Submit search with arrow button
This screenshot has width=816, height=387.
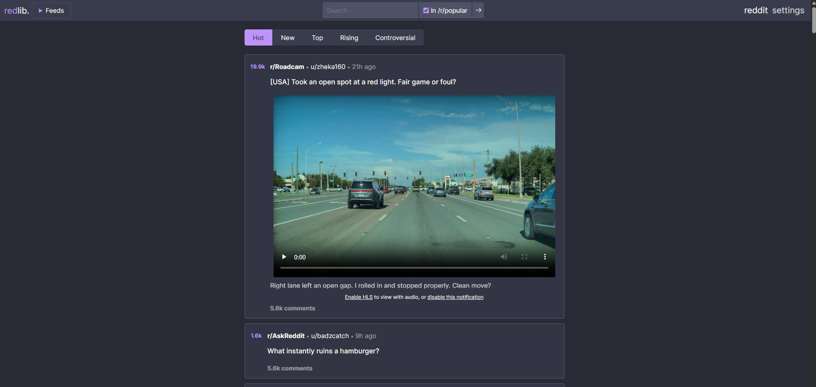tap(478, 10)
